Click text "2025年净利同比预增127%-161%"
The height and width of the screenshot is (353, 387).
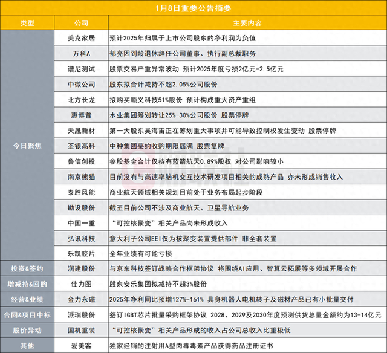[157, 299]
